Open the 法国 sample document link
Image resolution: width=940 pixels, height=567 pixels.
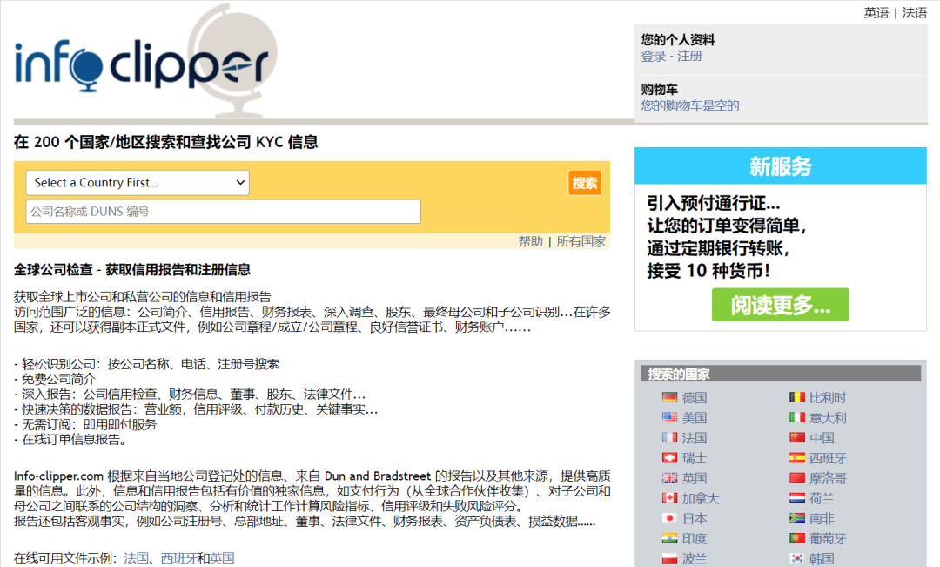136,558
